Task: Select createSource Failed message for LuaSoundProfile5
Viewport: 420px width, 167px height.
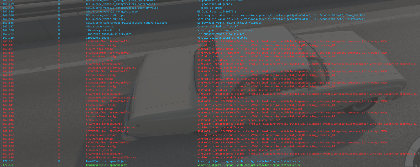Action: click(307, 124)
